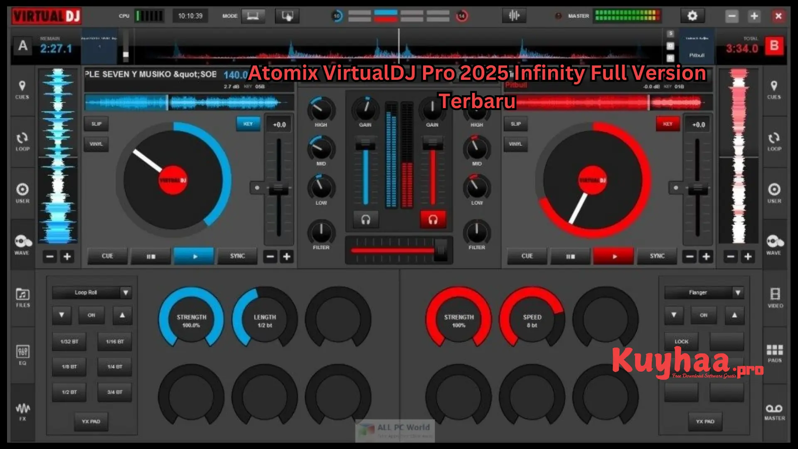This screenshot has height=449, width=798.
Task: Move the crossfader in the mixer
Action: 441,250
